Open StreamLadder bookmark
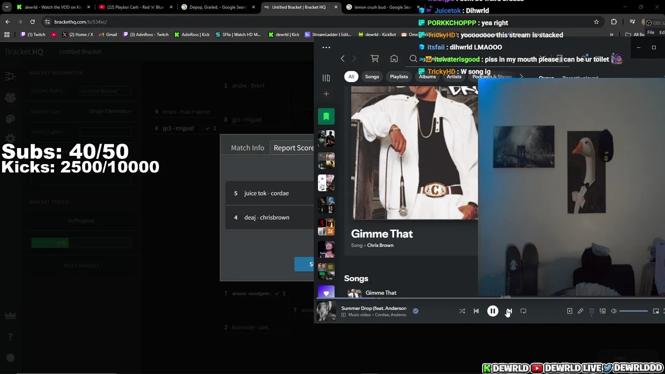665x374 pixels. 328,35
